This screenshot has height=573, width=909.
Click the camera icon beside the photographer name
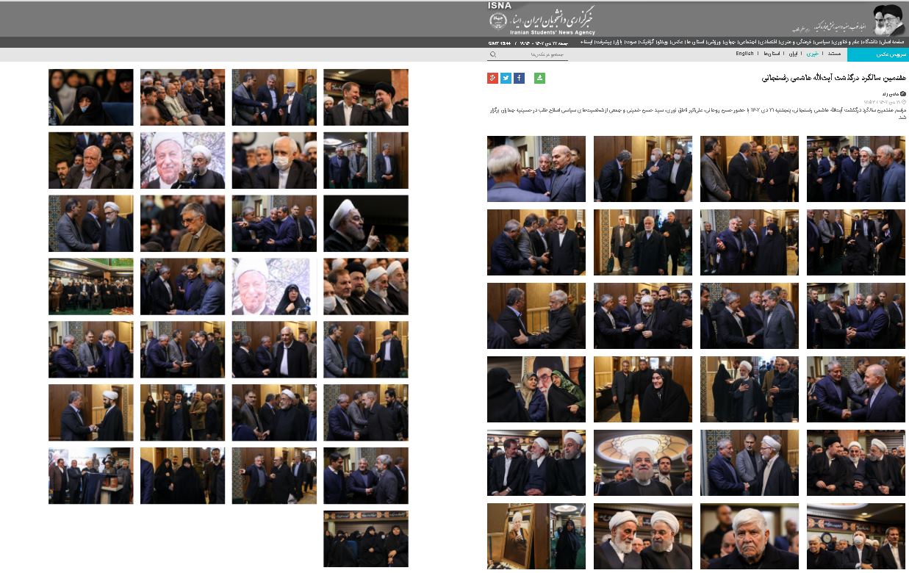click(x=903, y=94)
